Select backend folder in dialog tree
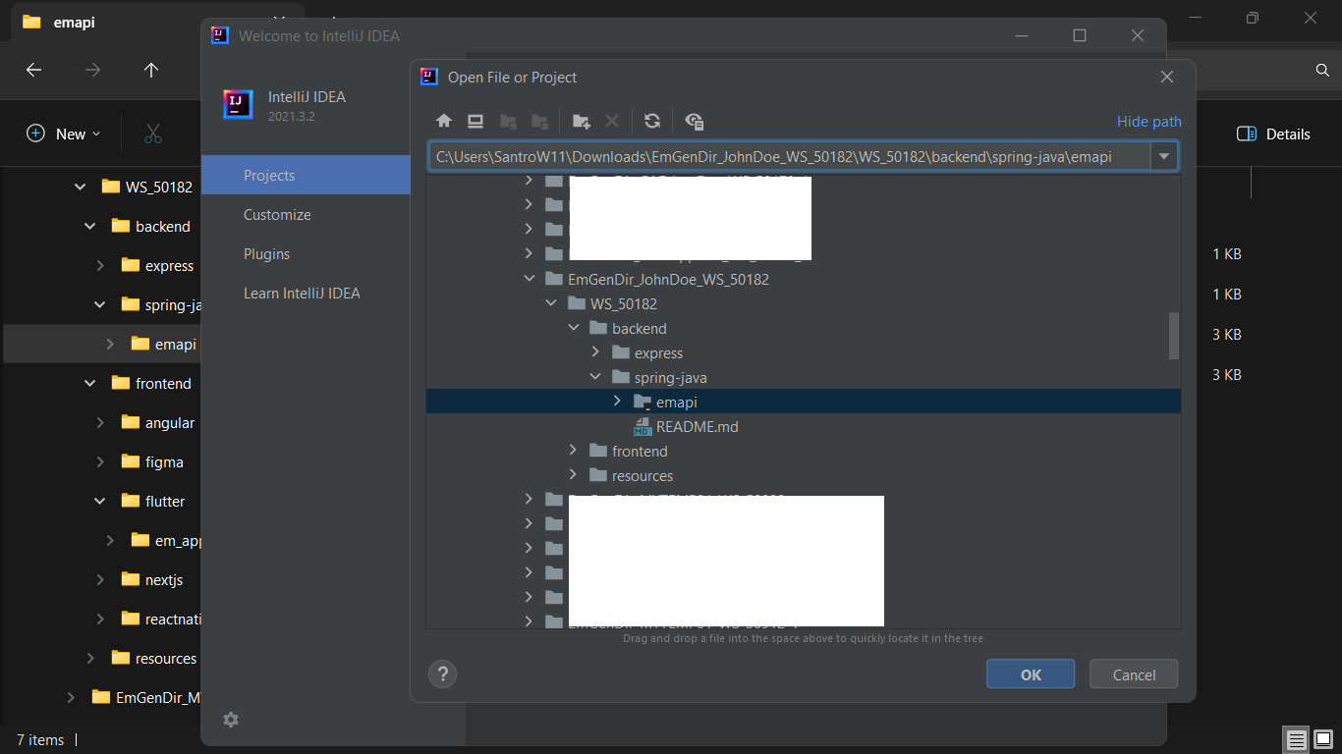The width and height of the screenshot is (1342, 754). click(628, 328)
